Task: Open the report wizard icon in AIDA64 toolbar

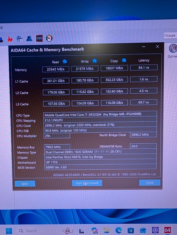Action: [x=20, y=39]
